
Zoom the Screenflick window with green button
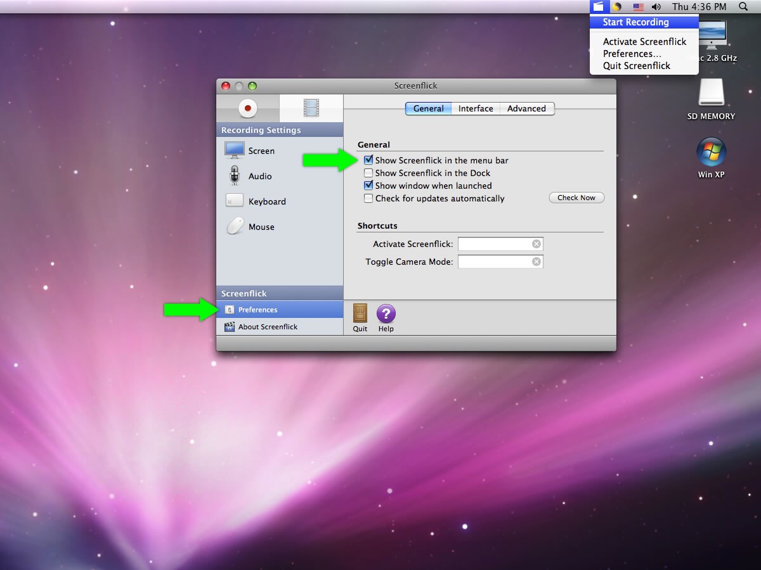(252, 86)
